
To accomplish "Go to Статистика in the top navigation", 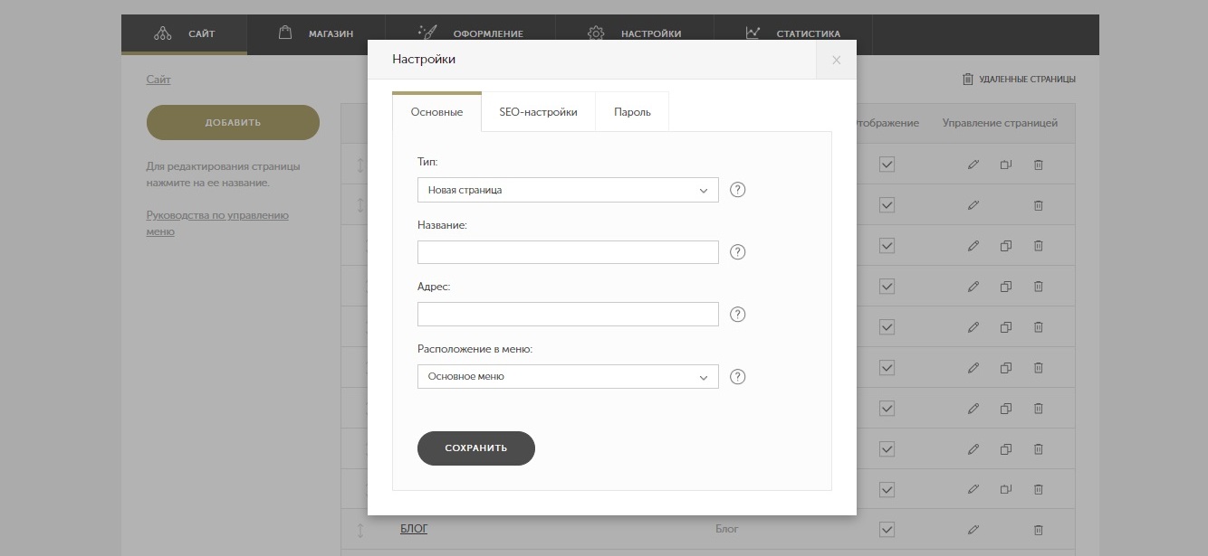I will click(x=793, y=34).
